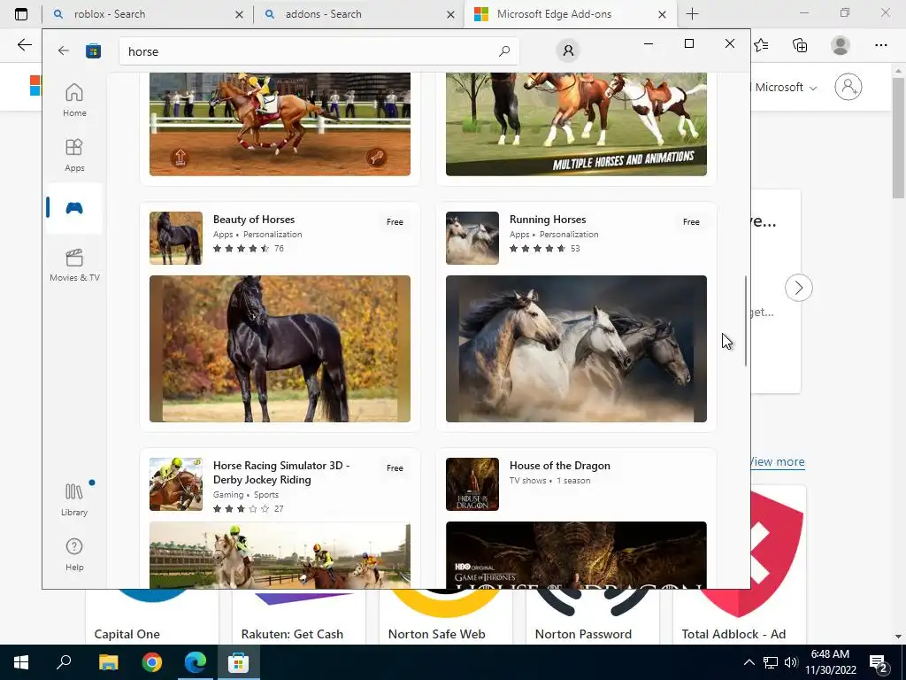Viewport: 906px width, 680px height.
Task: Open Windows Start menu
Action: [x=21, y=662]
